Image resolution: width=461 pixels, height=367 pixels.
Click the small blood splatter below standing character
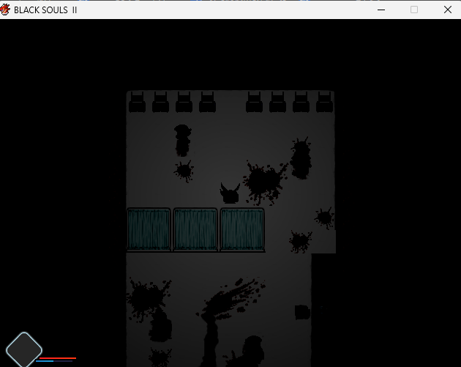coord(184,171)
